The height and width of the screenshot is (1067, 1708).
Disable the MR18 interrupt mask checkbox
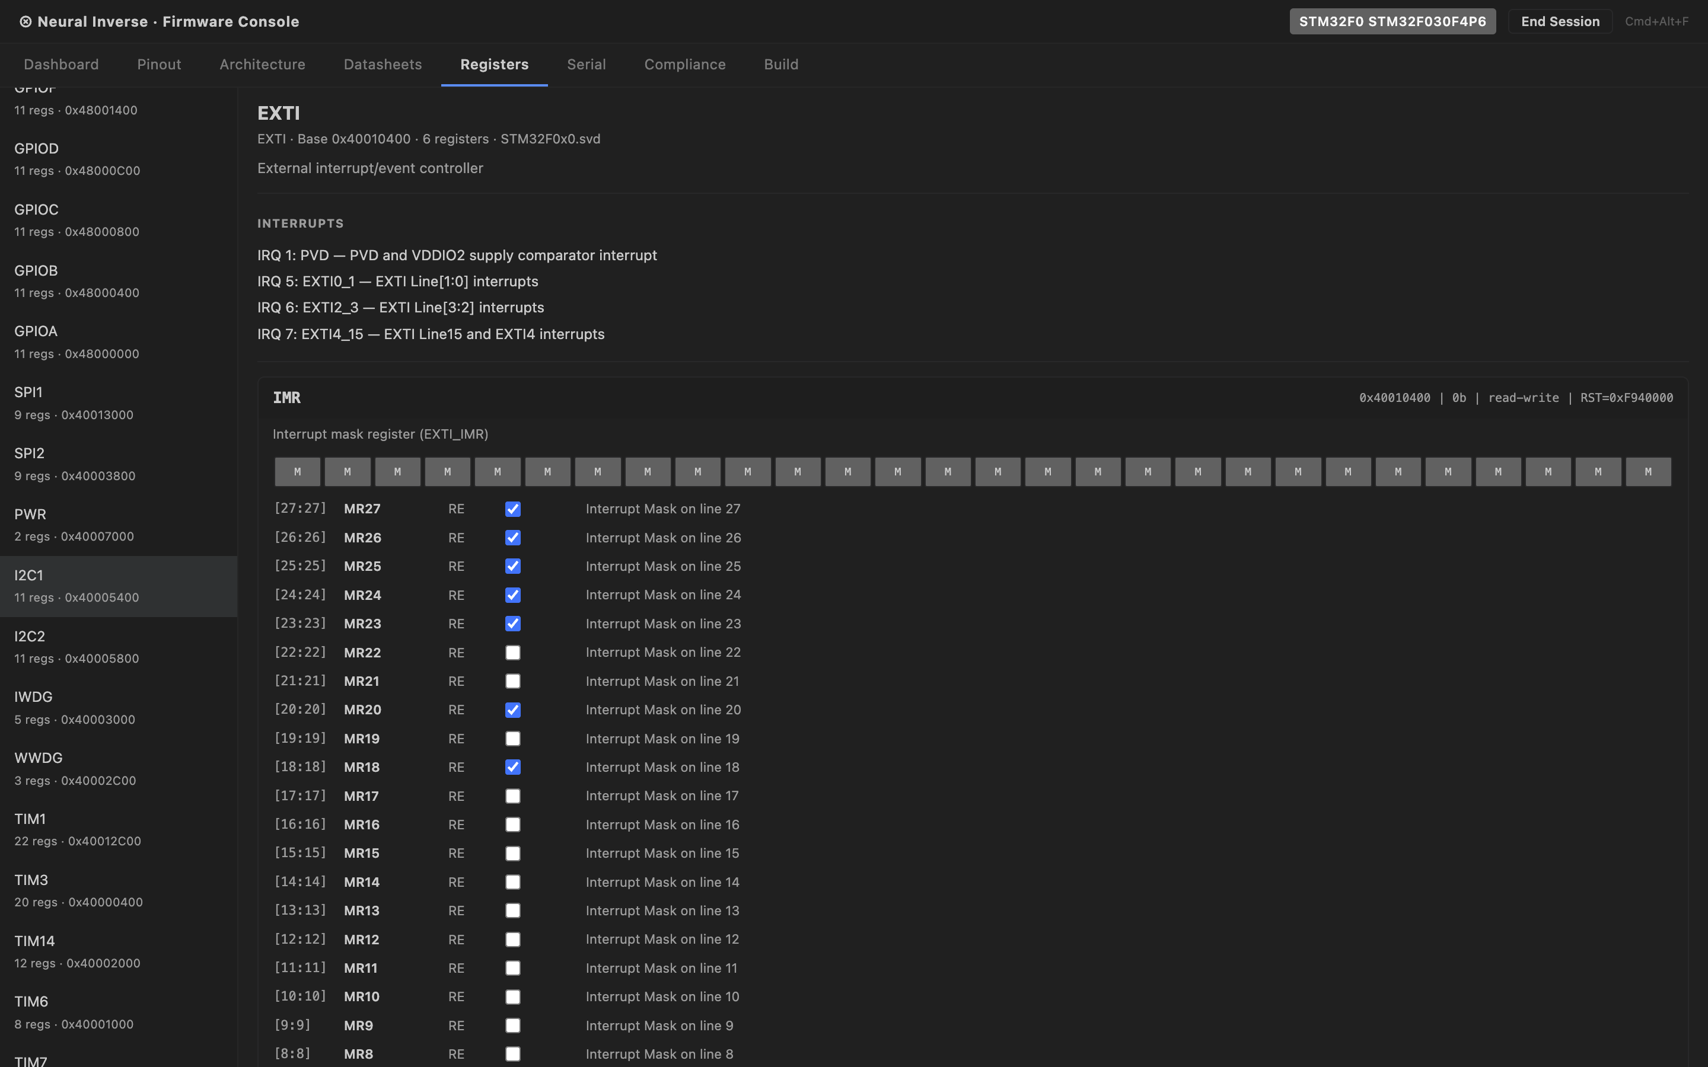click(513, 767)
